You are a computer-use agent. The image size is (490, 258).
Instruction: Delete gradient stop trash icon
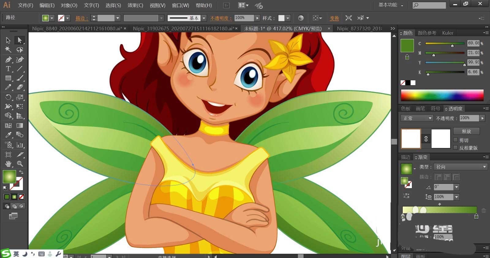pos(484,211)
